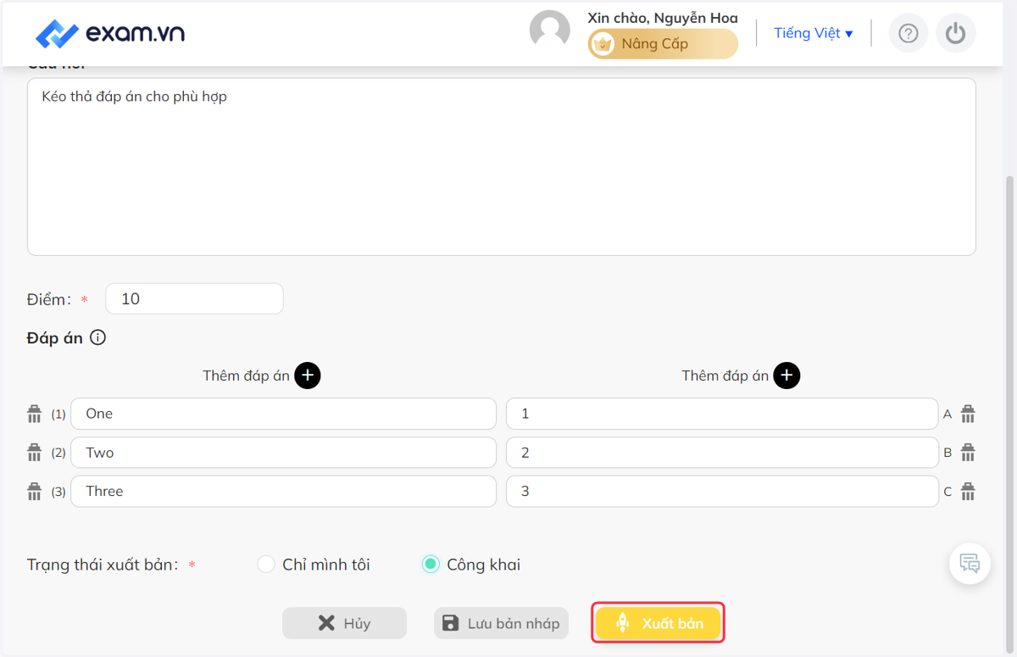Viewport: 1017px width, 657px height.
Task: Click the Xuất bản publish button
Action: [659, 623]
